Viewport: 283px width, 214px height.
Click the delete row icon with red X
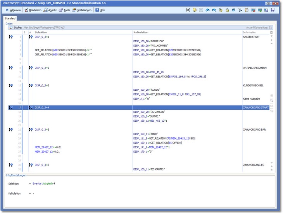(254, 10)
